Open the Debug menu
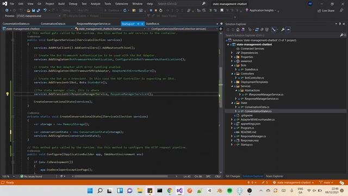The height and width of the screenshot is (196, 348). click(x=73, y=4)
